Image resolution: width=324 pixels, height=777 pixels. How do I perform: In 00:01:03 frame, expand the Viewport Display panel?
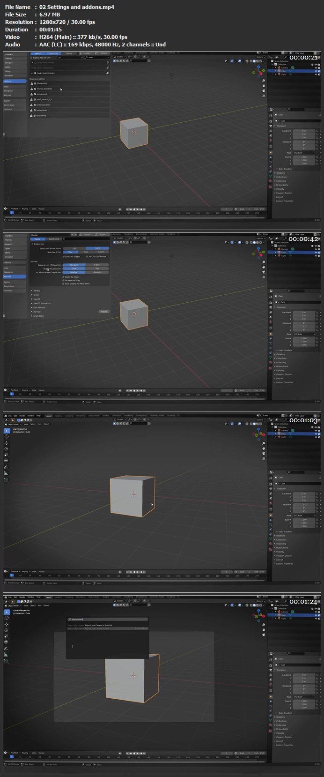click(x=283, y=556)
